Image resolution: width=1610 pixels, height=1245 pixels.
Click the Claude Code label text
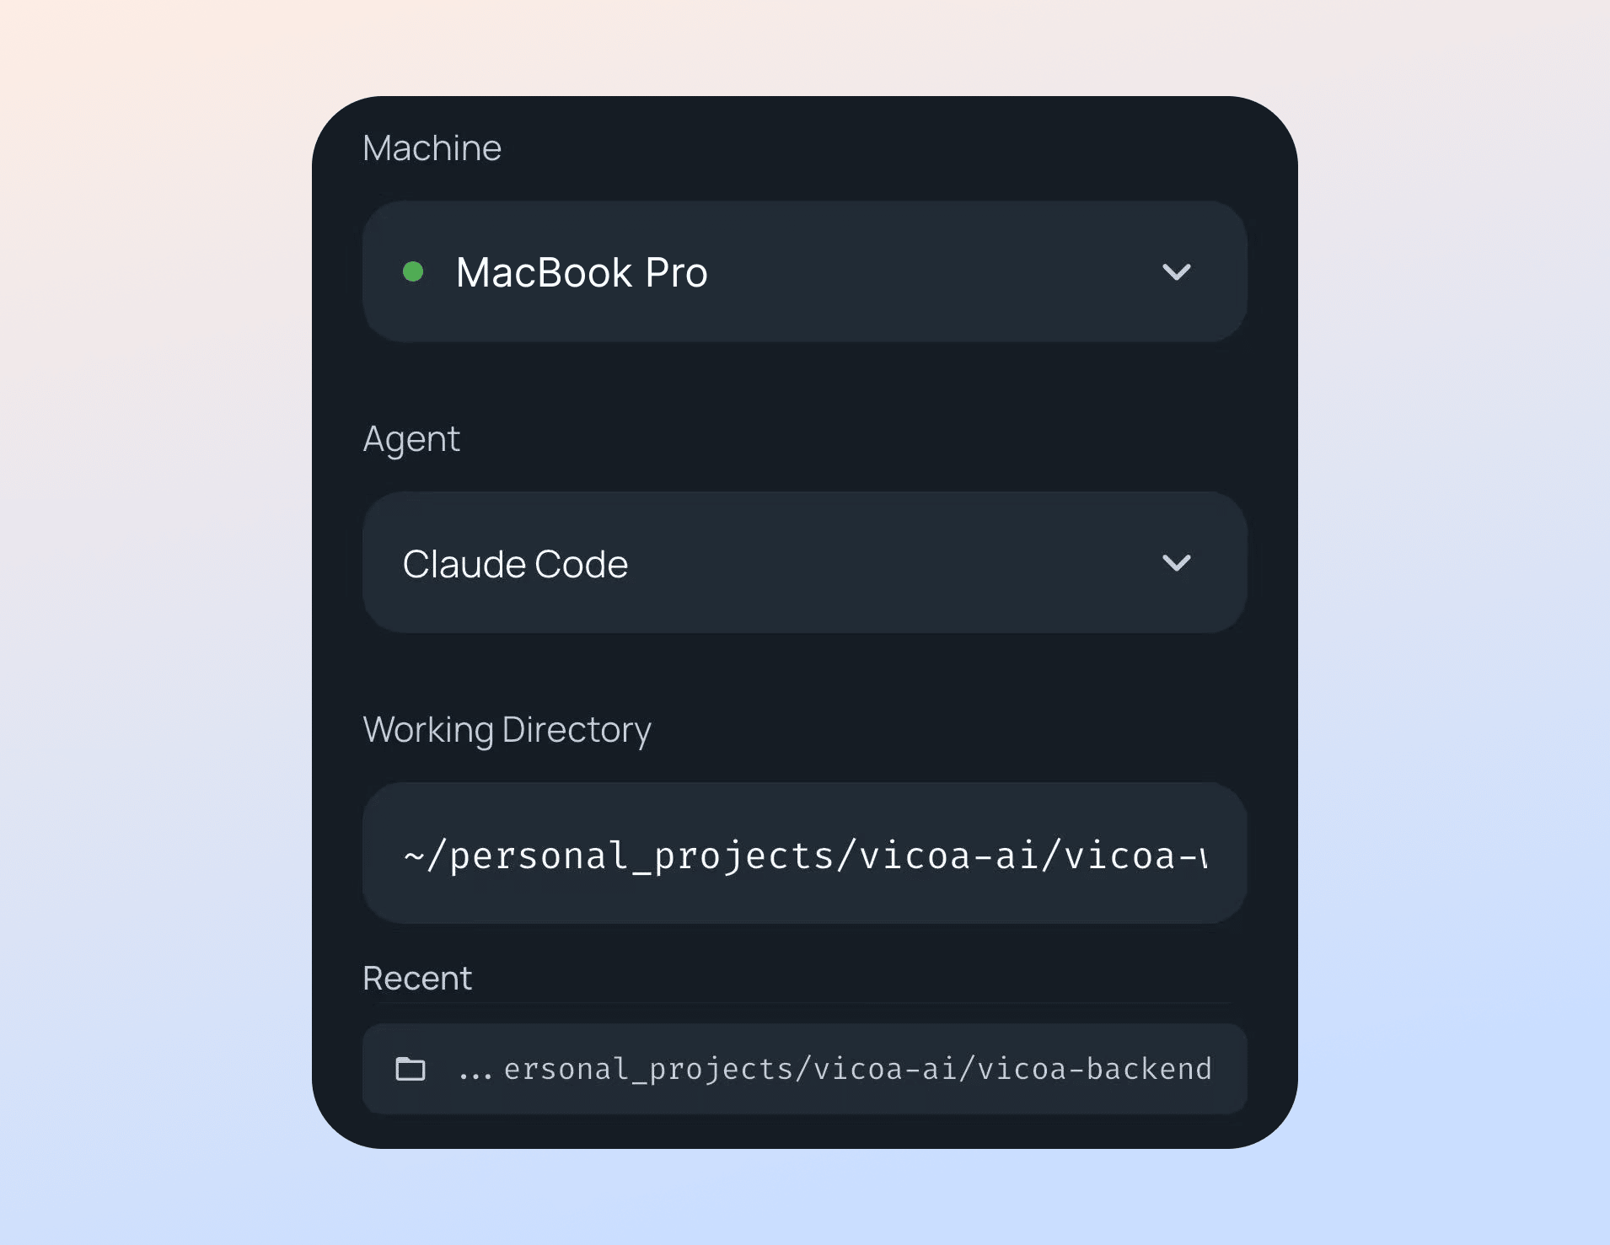(516, 564)
